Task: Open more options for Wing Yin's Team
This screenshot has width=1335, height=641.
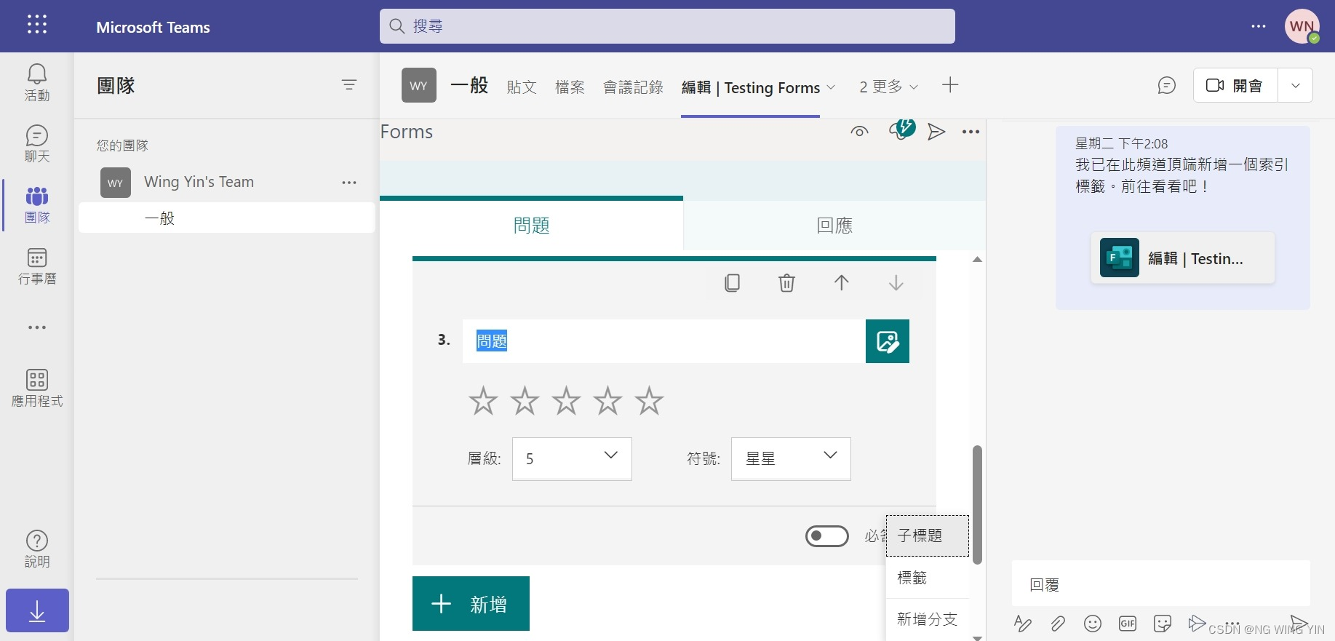Action: [349, 183]
